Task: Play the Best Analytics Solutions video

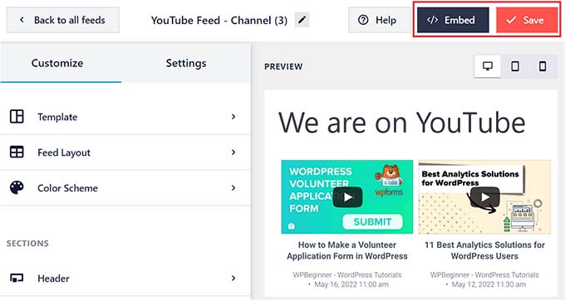Action: pos(485,197)
